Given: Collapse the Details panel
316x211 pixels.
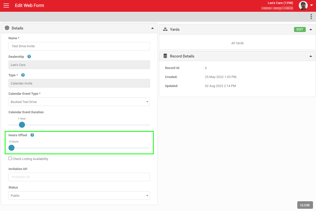Looking at the screenshot, I should 153,28.
